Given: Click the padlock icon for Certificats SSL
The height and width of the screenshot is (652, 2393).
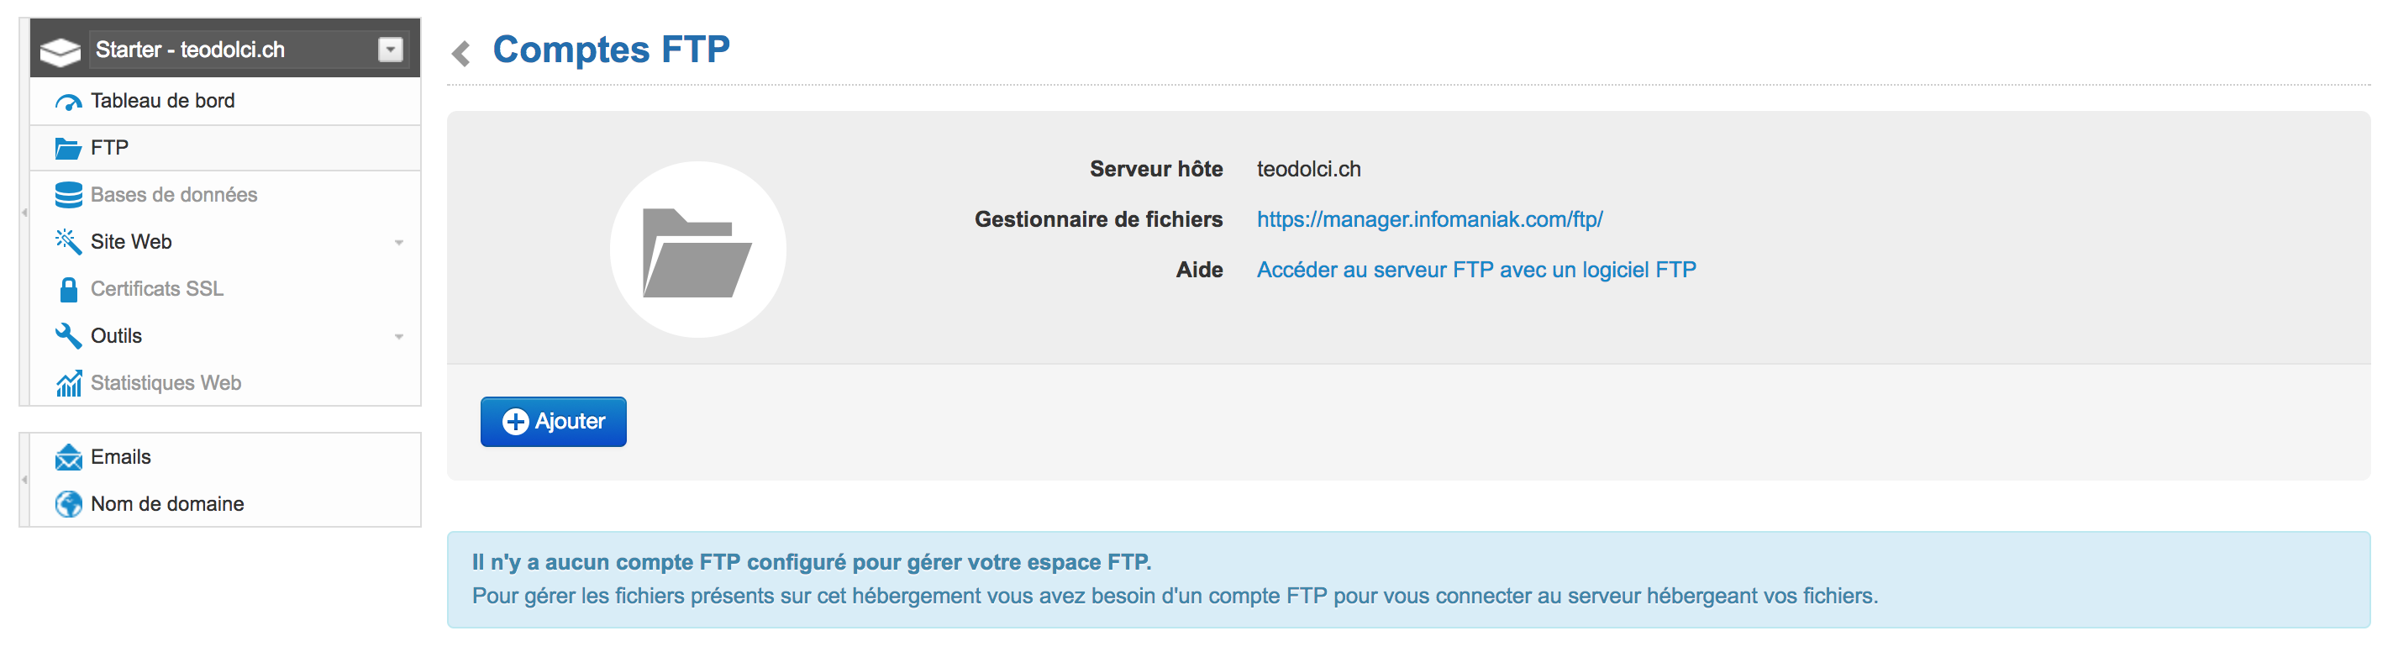Looking at the screenshot, I should click(68, 288).
